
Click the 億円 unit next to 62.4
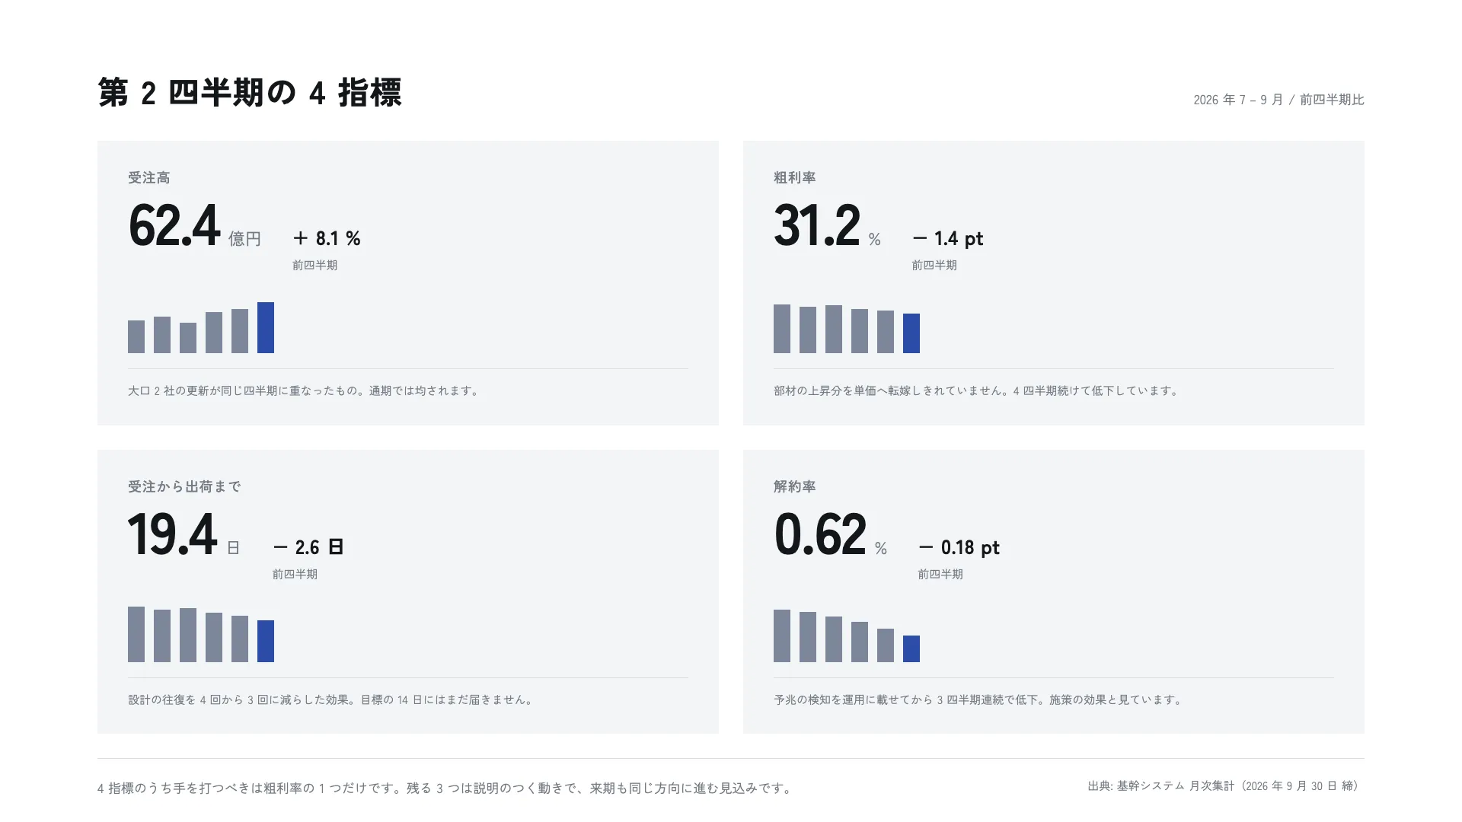coord(244,239)
